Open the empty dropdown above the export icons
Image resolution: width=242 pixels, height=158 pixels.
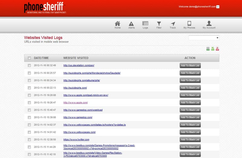[204, 38]
